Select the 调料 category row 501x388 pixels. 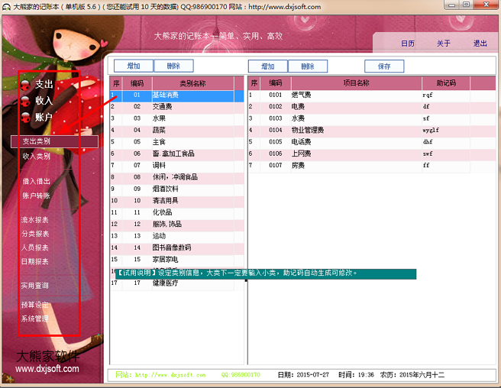click(x=176, y=166)
